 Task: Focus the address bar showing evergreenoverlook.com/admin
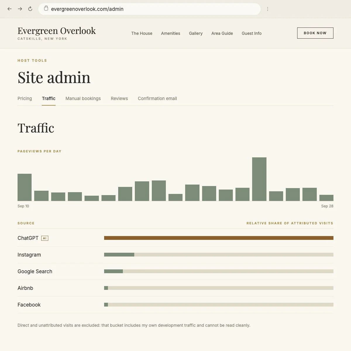(x=149, y=9)
